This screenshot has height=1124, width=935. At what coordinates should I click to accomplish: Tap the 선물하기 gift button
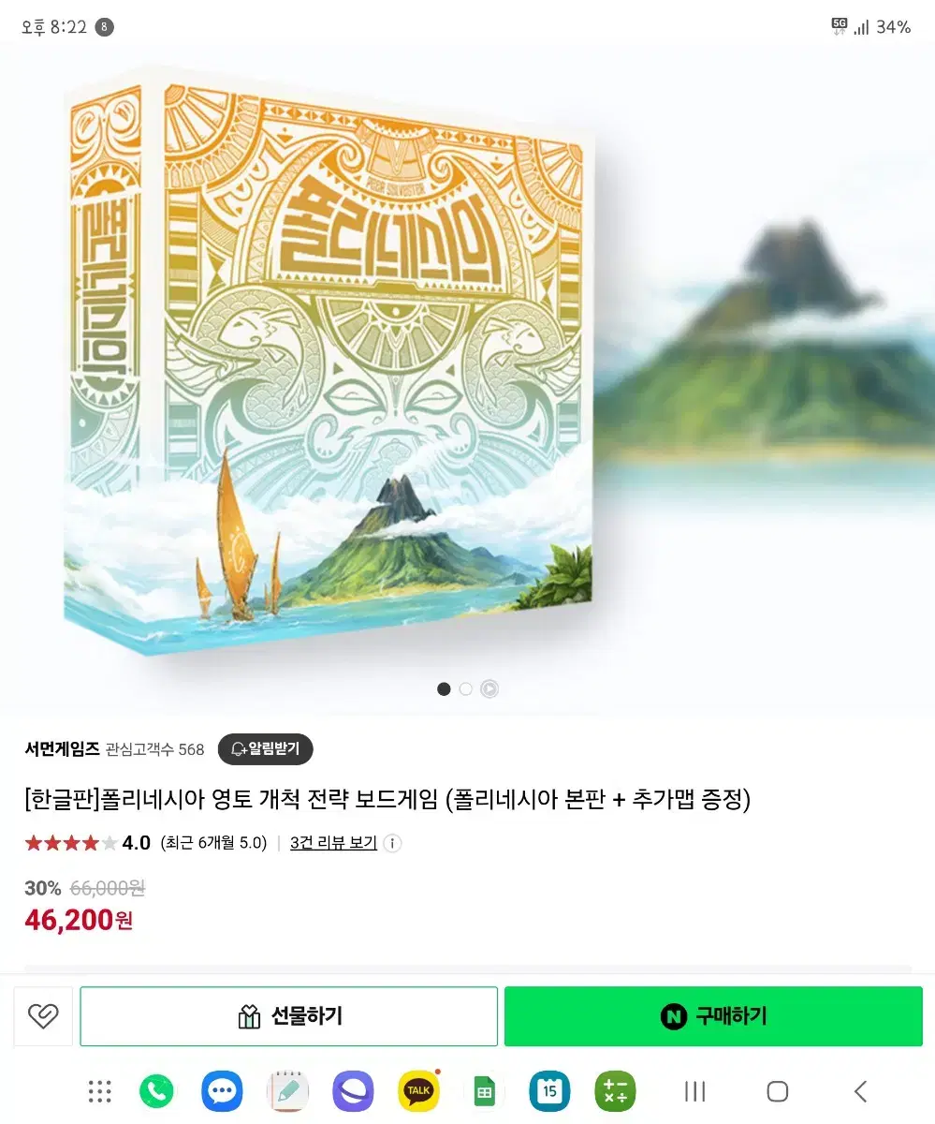[288, 1016]
